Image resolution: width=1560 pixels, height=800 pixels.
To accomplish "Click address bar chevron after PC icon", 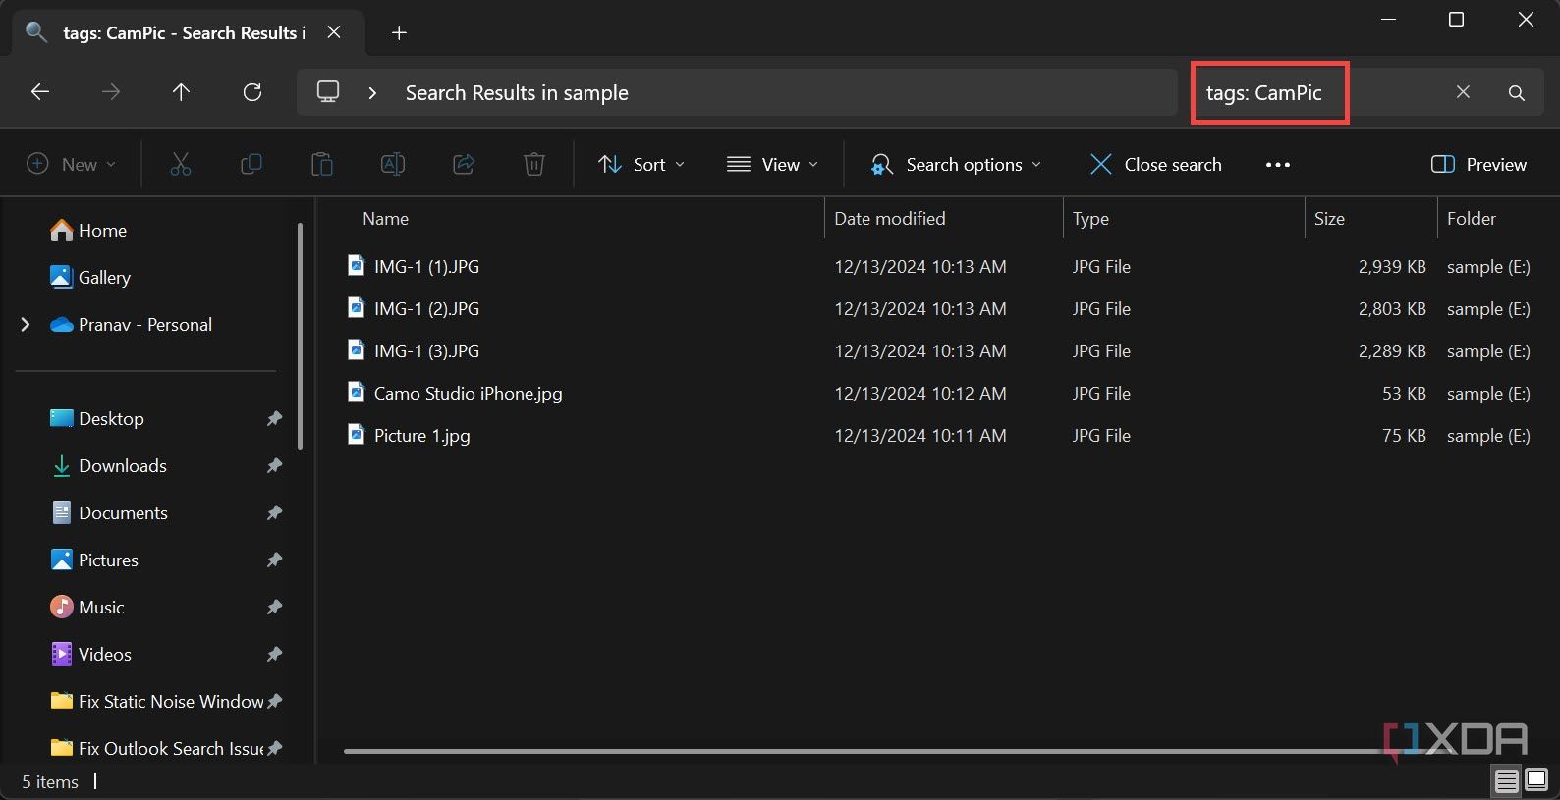I will tap(372, 92).
